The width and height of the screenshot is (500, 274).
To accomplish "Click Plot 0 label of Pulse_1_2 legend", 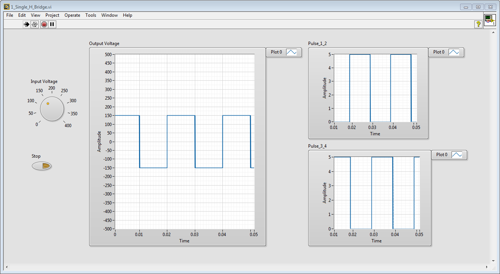I will point(439,52).
